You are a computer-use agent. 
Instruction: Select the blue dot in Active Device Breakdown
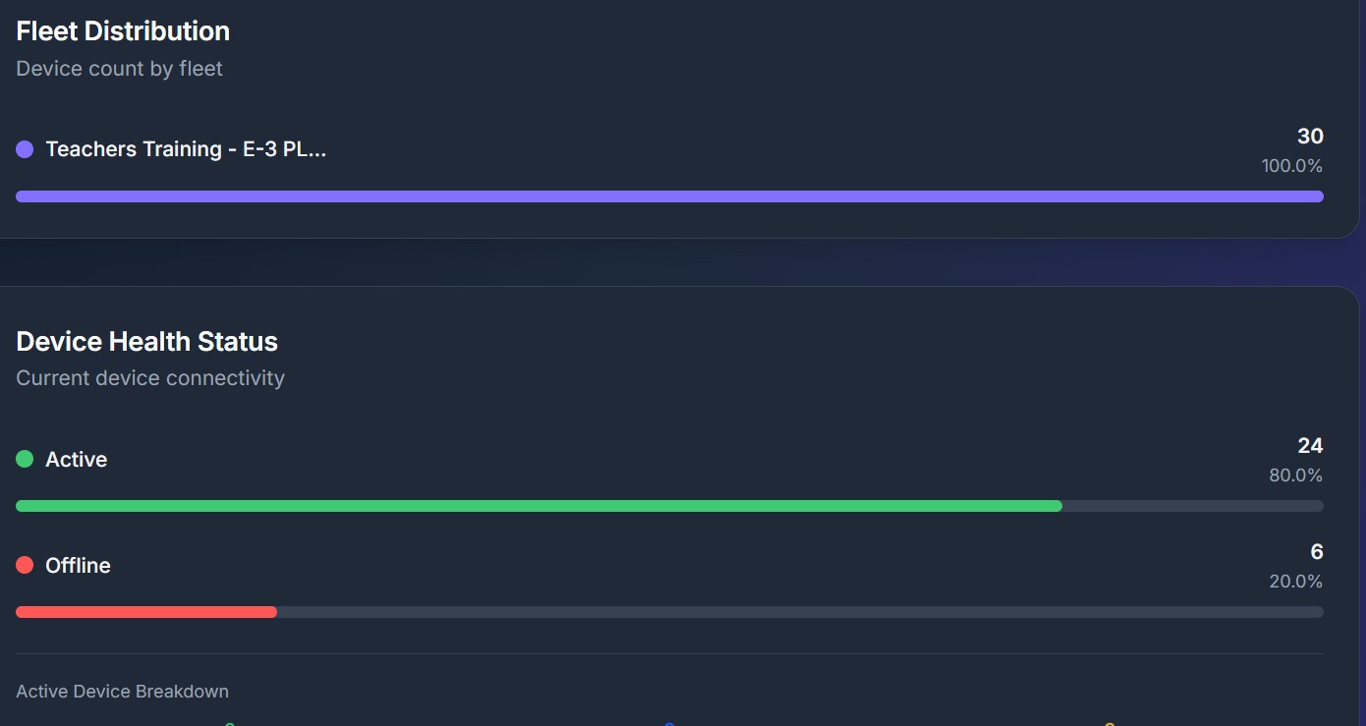[x=669, y=724]
